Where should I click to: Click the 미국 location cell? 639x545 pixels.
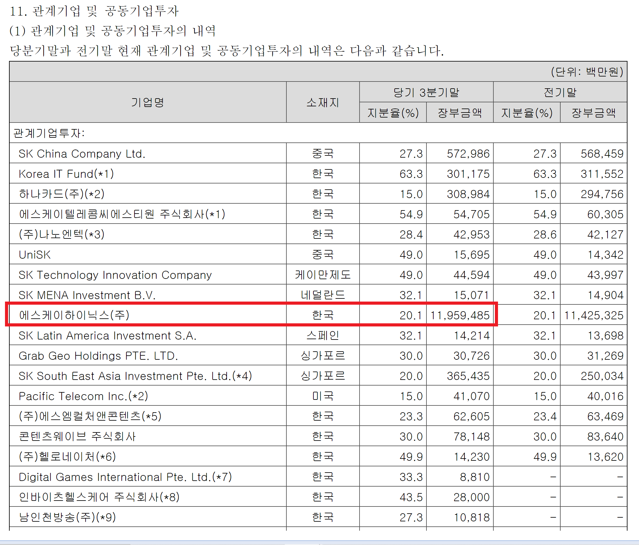[x=323, y=396]
